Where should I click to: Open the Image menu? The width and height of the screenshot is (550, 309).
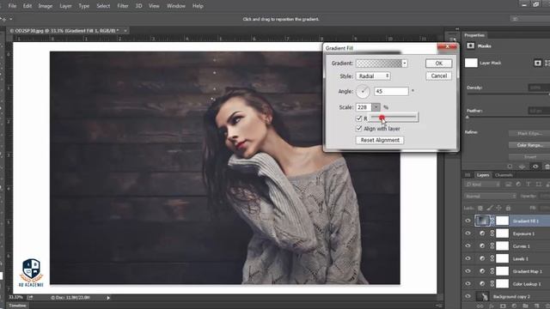click(46, 6)
